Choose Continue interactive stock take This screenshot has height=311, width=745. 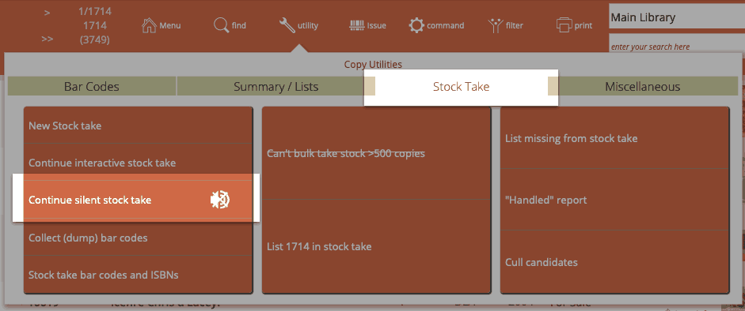pos(138,163)
